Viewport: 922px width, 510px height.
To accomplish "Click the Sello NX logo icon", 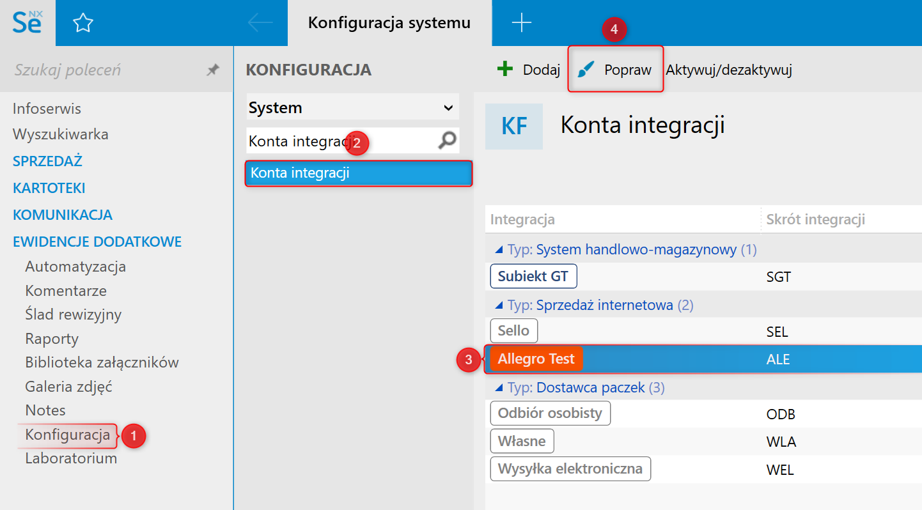I will pos(27,22).
